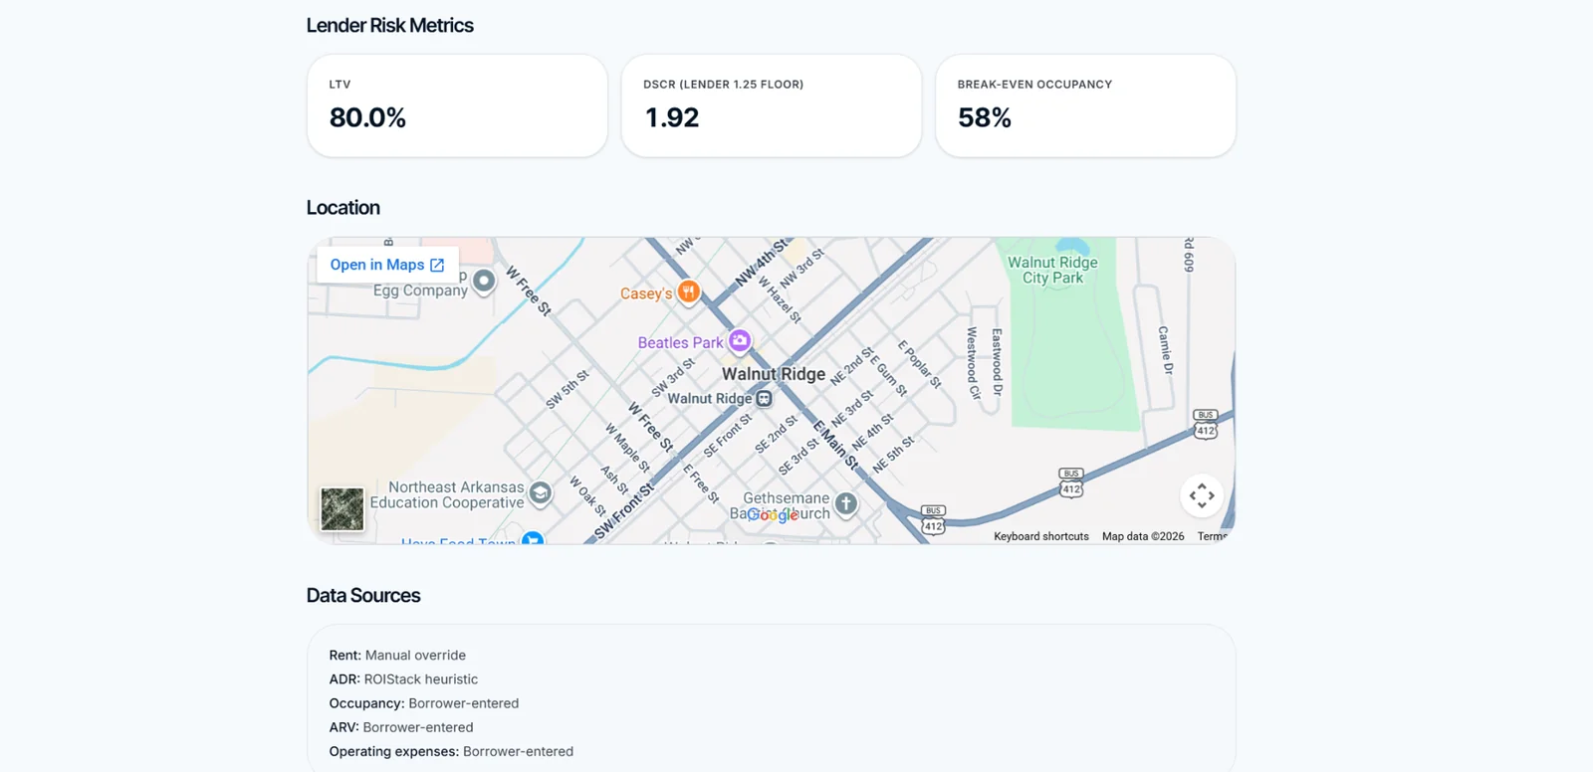Click the Beatles Park label text

click(x=680, y=343)
